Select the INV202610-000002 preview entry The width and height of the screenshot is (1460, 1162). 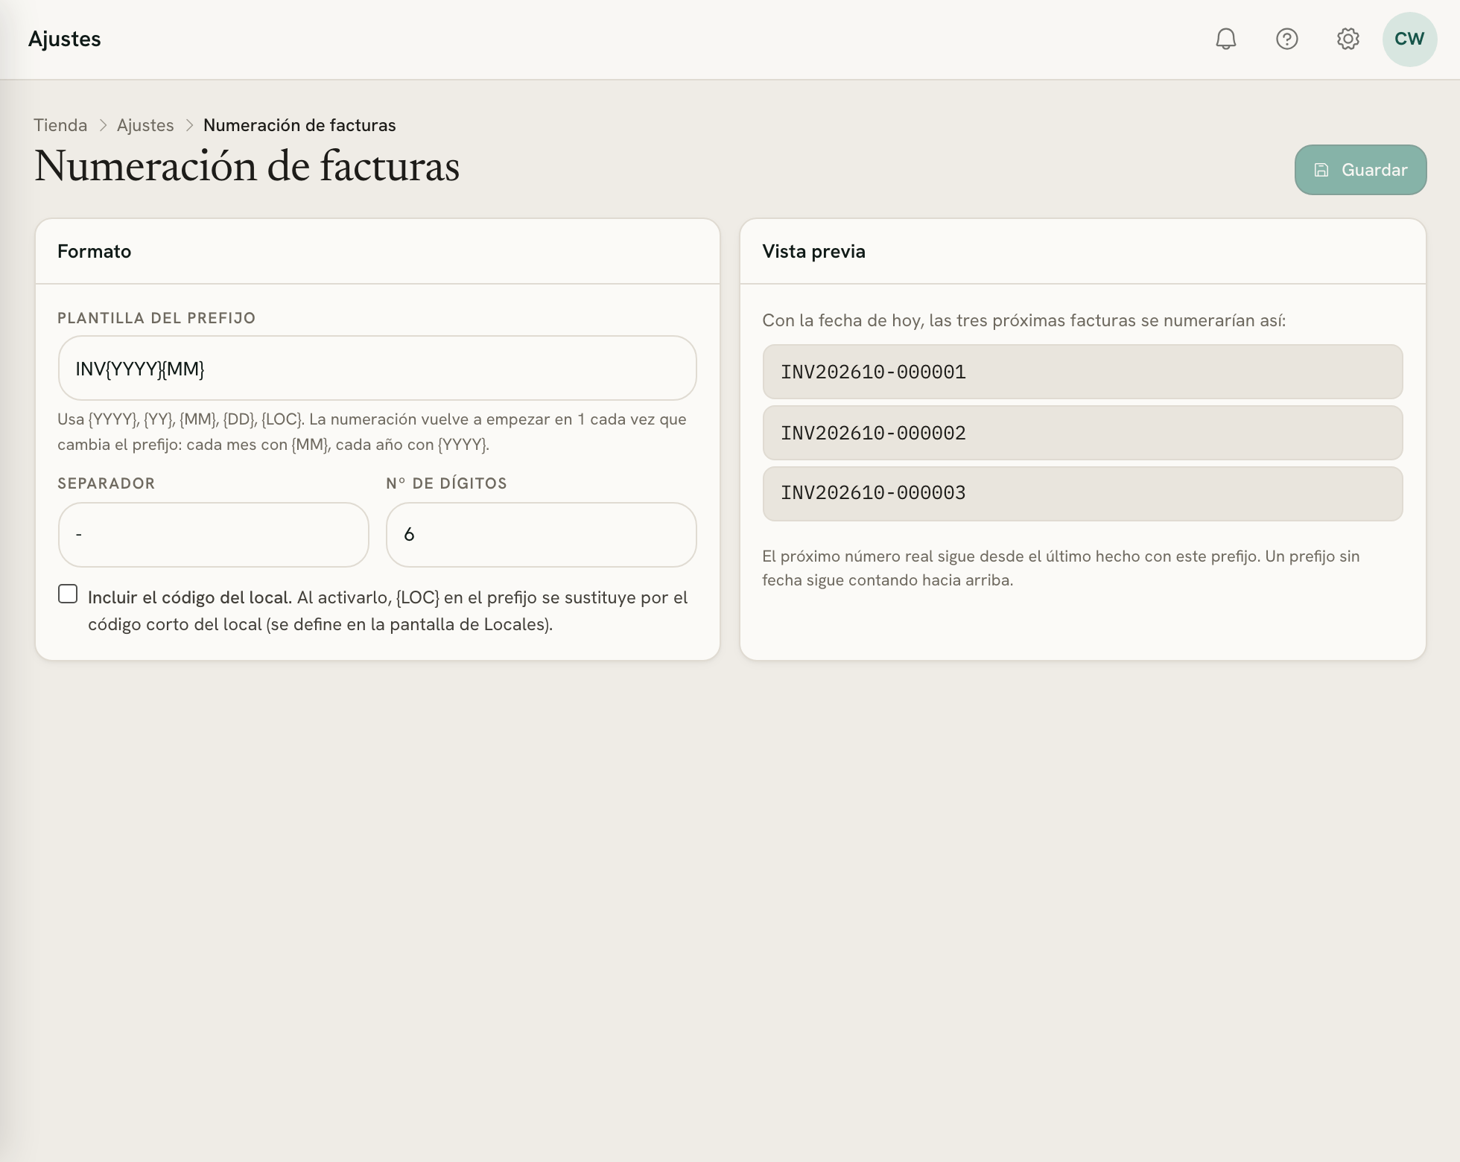pyautogui.click(x=1082, y=433)
